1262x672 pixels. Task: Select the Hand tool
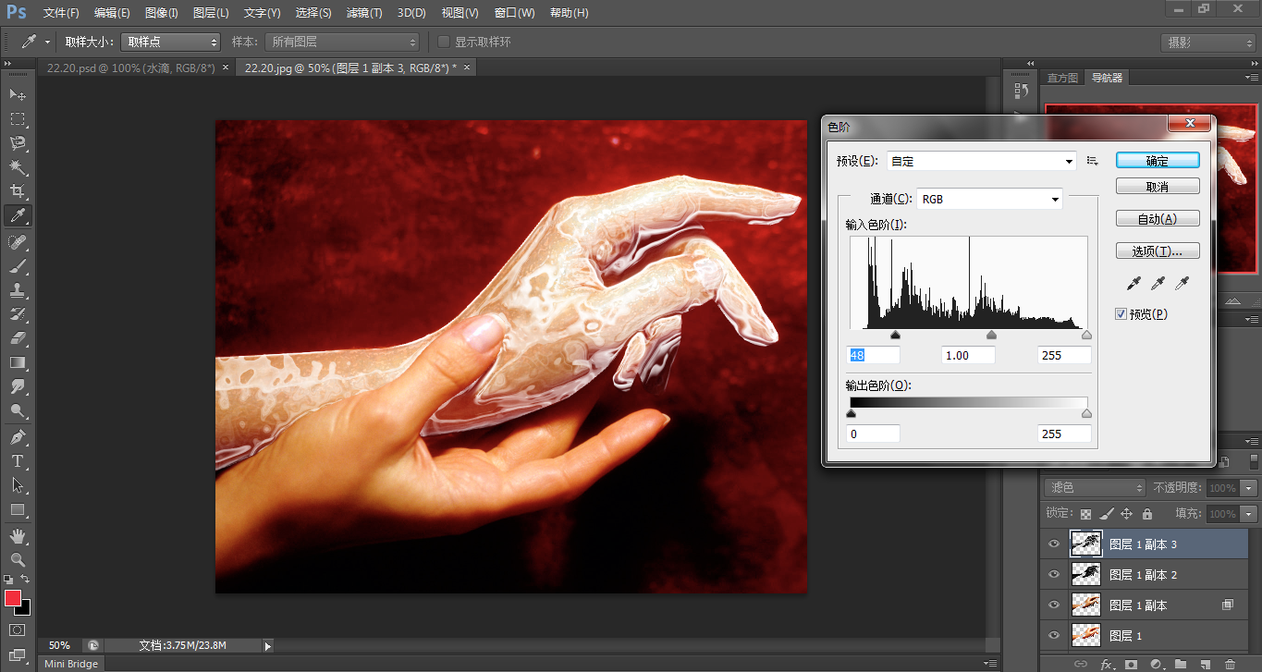click(18, 536)
